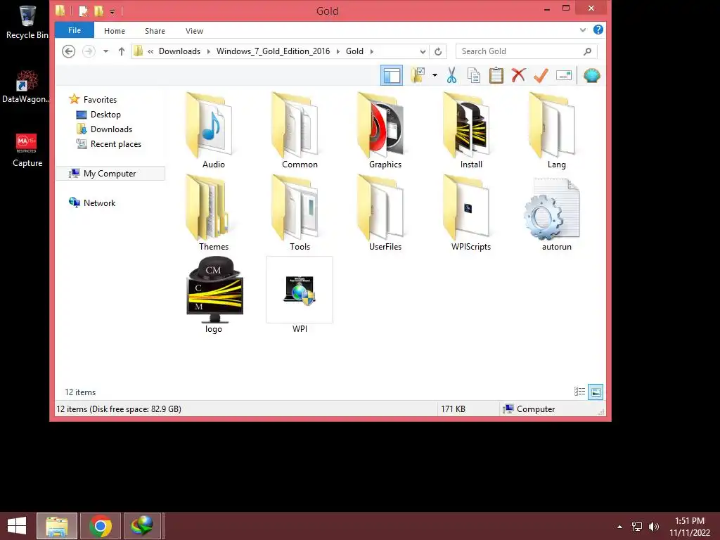Switch to the View ribbon tab
This screenshot has width=720, height=540.
point(194,31)
